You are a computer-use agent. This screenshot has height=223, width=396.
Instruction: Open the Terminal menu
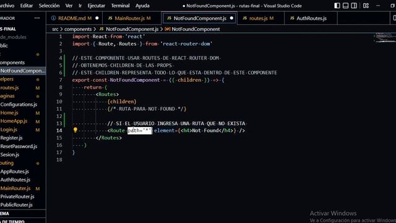(120, 6)
